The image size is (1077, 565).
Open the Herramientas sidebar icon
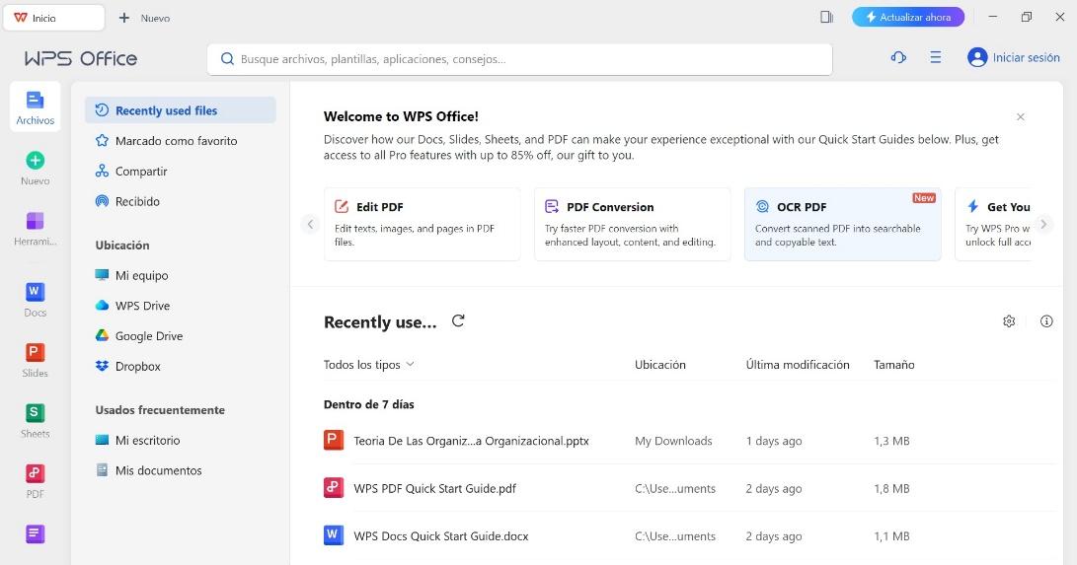pyautogui.click(x=35, y=221)
